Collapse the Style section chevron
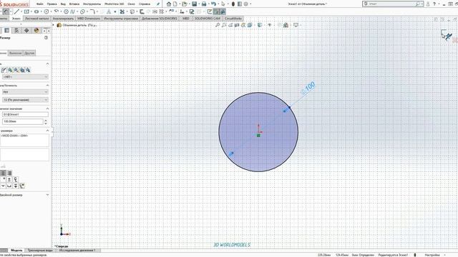Image resolution: width=458 pixels, height=257 pixels. click(x=47, y=64)
